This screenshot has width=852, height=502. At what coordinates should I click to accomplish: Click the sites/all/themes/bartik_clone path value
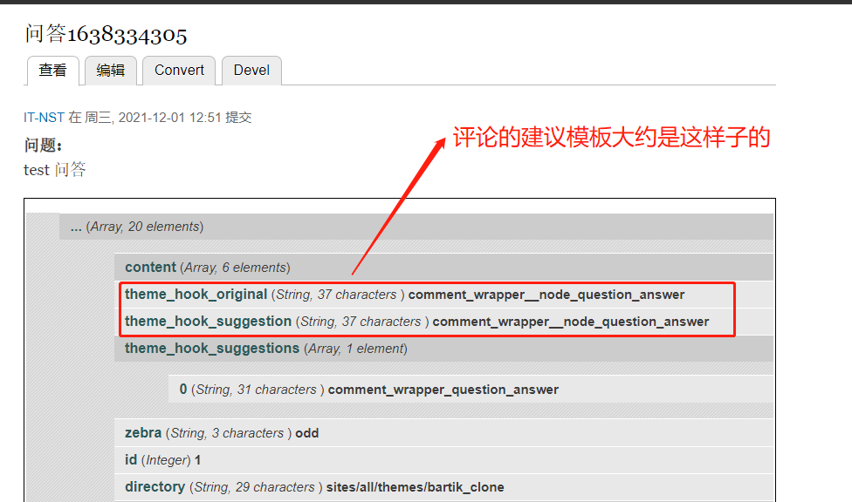(415, 487)
